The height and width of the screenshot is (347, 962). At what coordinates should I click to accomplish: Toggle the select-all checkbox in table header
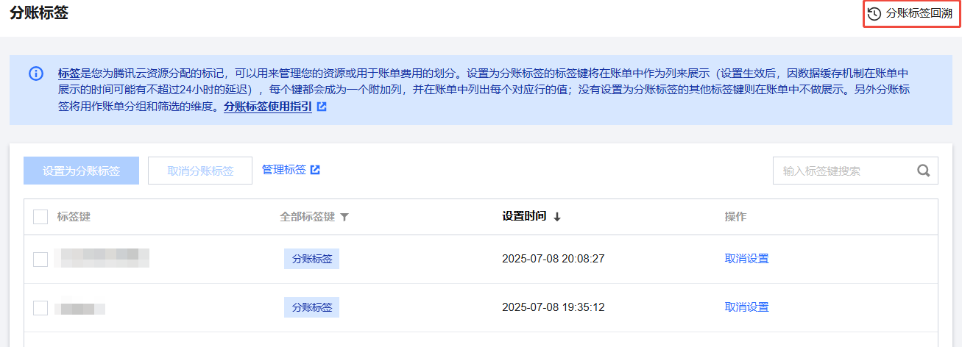tap(40, 217)
